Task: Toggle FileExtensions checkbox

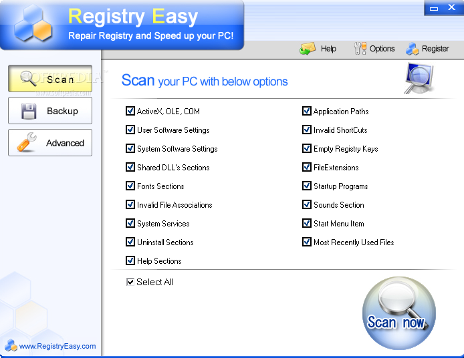Action: [x=307, y=168]
